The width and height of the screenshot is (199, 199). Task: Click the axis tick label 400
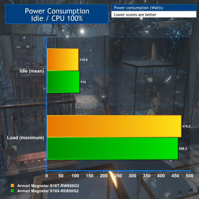(161, 176)
